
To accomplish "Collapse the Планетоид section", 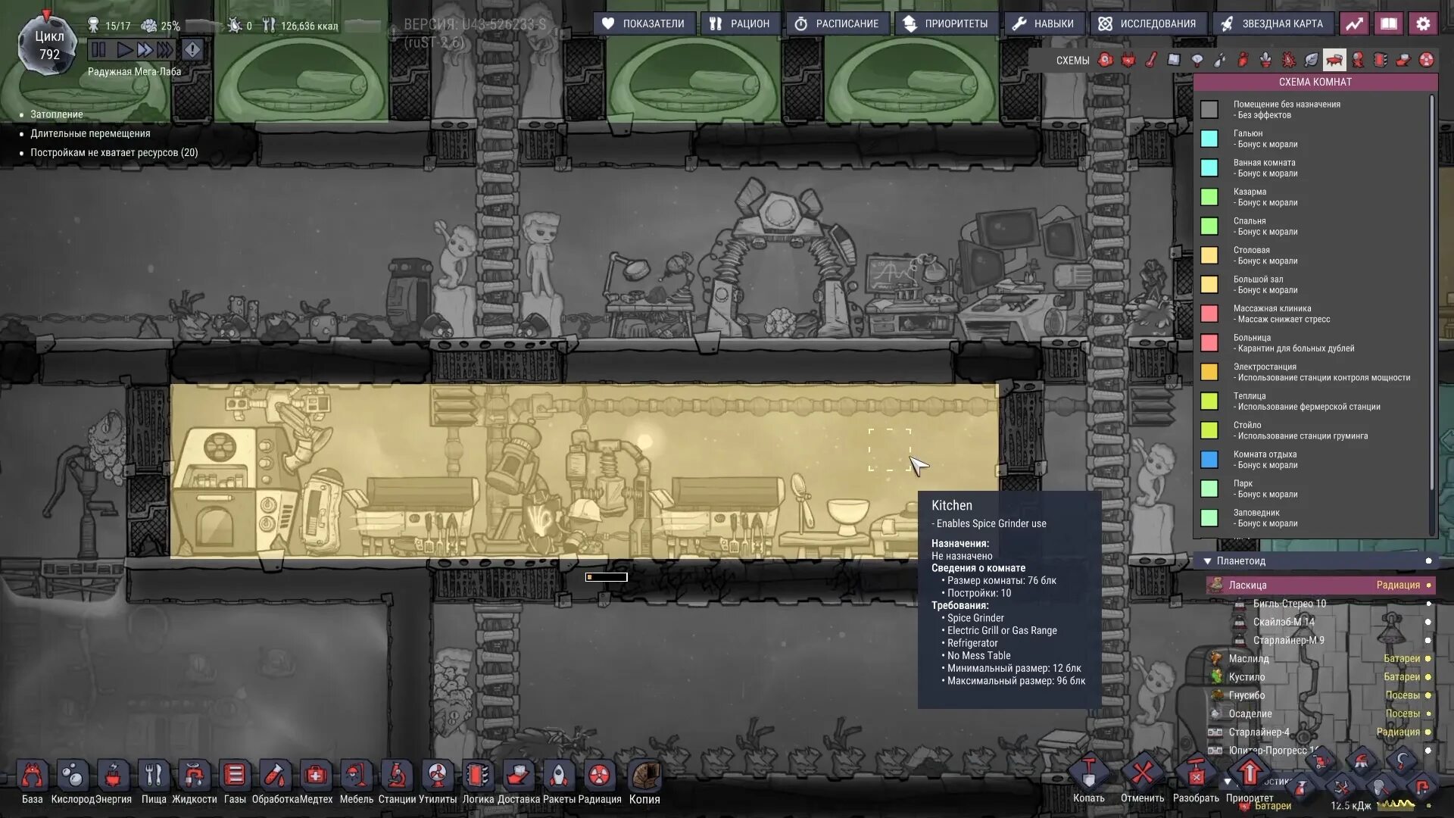I will pos(1207,561).
